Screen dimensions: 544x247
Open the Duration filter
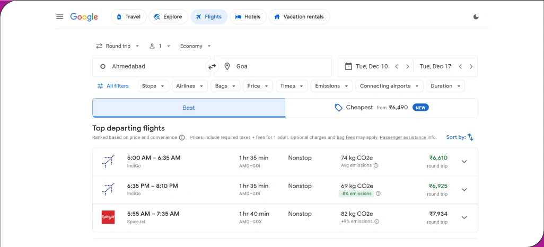(x=445, y=86)
